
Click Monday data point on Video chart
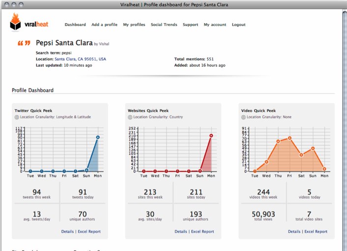click(x=324, y=169)
